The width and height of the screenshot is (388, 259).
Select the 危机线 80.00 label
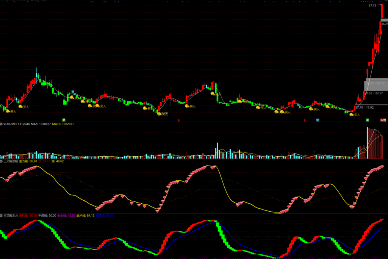point(29,215)
